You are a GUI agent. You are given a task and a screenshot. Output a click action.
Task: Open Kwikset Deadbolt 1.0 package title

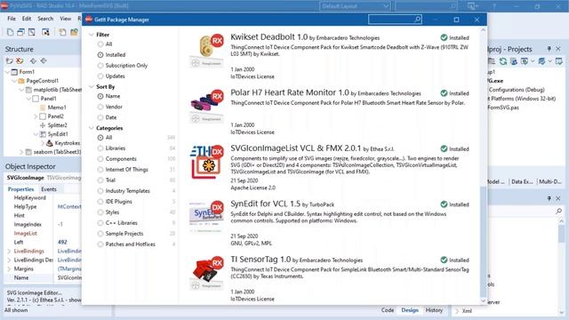pos(268,37)
